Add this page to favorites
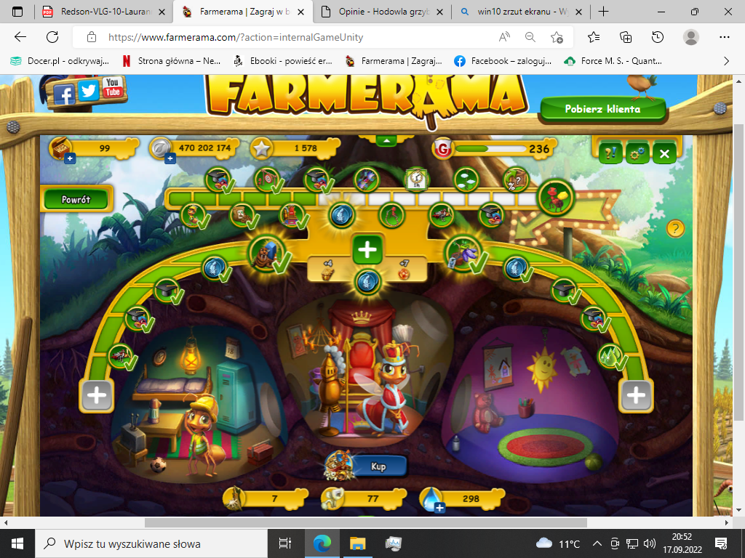 (x=557, y=37)
